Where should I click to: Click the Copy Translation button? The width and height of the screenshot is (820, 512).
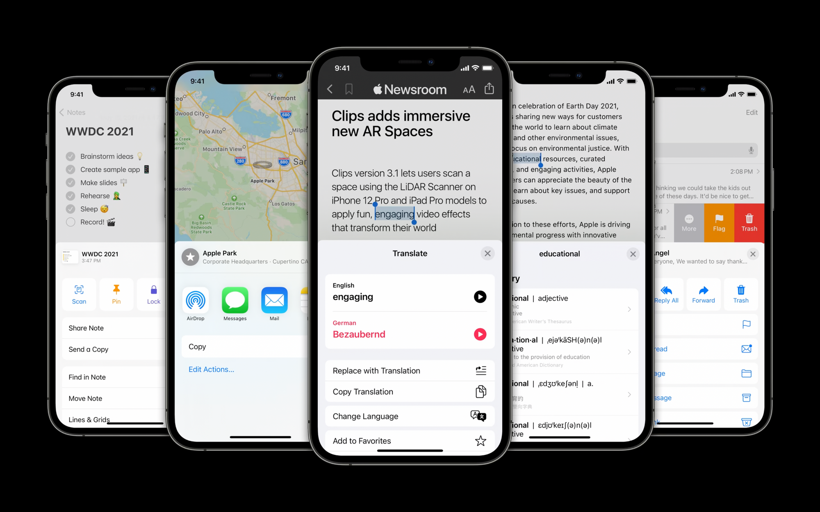click(409, 391)
